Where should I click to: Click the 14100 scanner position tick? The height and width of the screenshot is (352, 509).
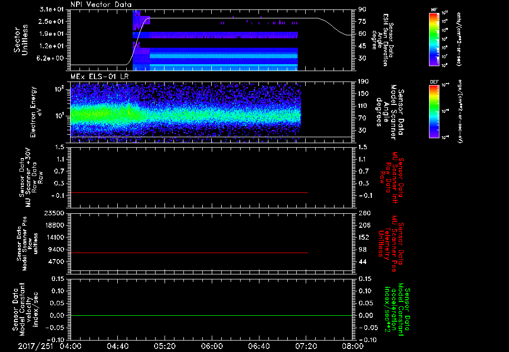coord(54,237)
